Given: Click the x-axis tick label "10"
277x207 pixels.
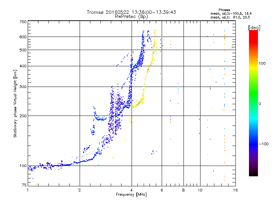Looking at the screenshot, I should pos(200,190).
